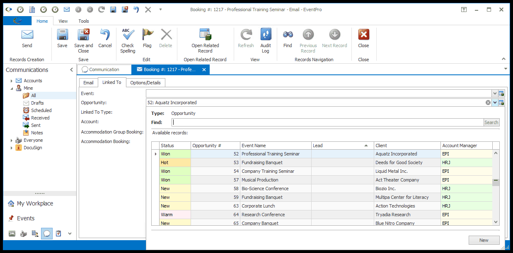Switch to the Email tab
Image resolution: width=513 pixels, height=253 pixels.
click(89, 83)
